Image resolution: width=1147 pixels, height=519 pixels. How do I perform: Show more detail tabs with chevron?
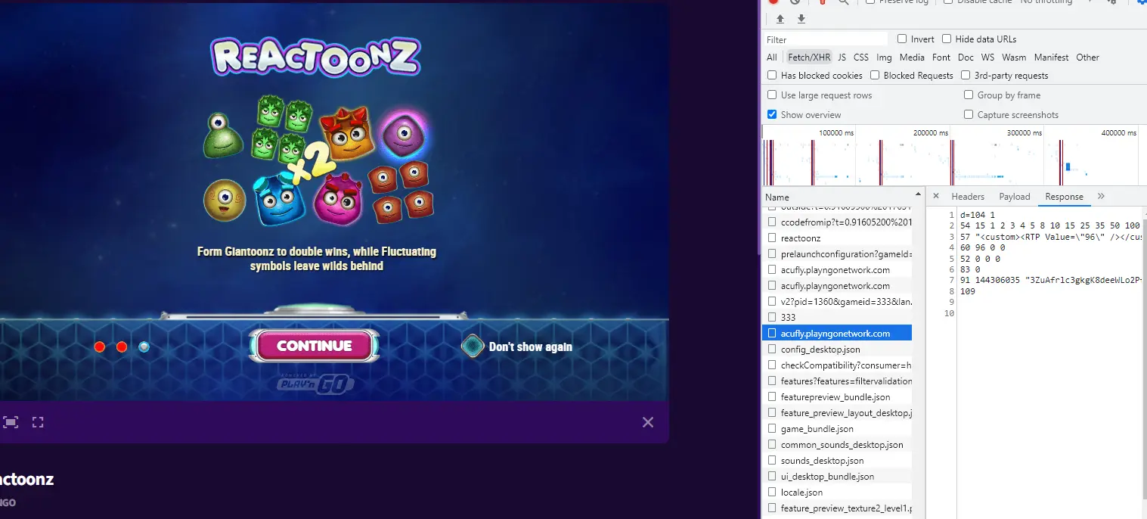click(x=1101, y=196)
